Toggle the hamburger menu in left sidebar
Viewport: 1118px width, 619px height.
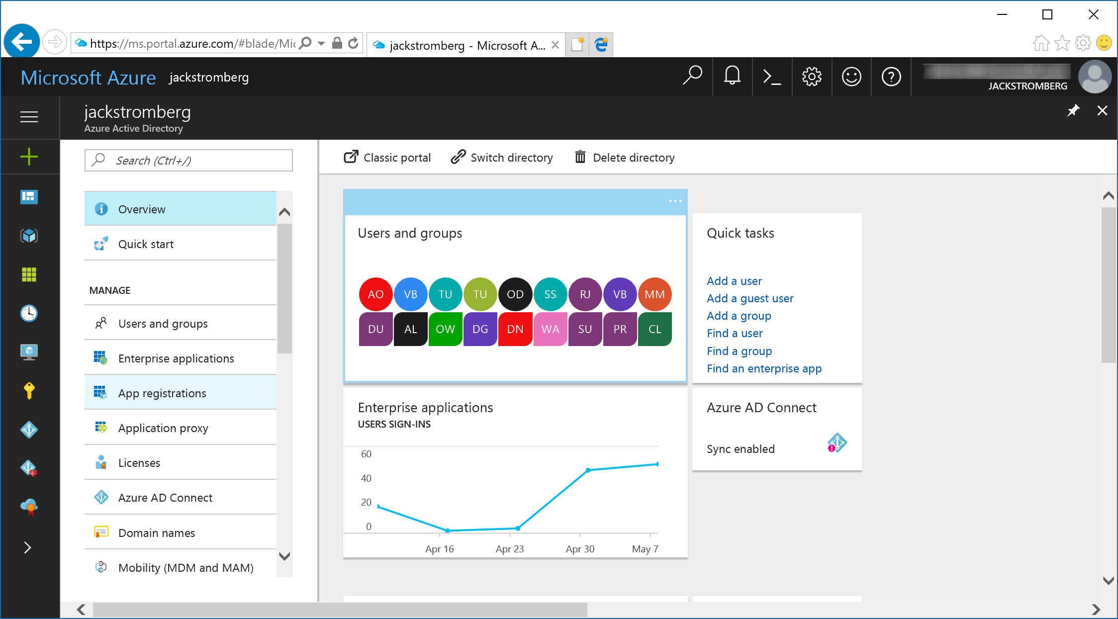29,117
